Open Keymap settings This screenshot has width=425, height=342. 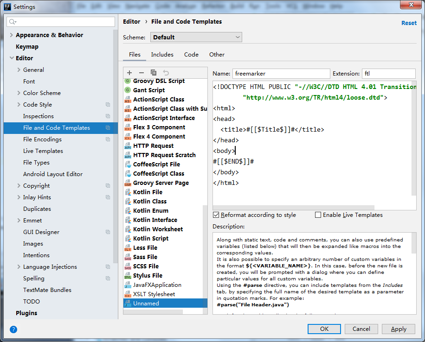click(27, 47)
